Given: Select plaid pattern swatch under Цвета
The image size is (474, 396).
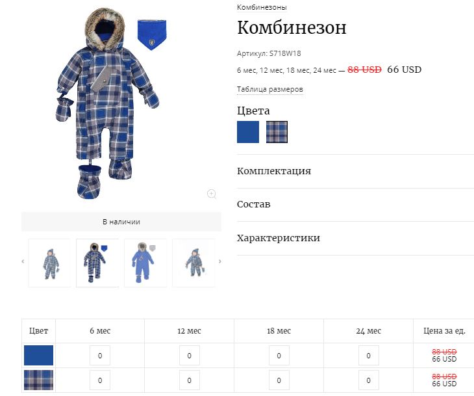Looking at the screenshot, I should [277, 132].
